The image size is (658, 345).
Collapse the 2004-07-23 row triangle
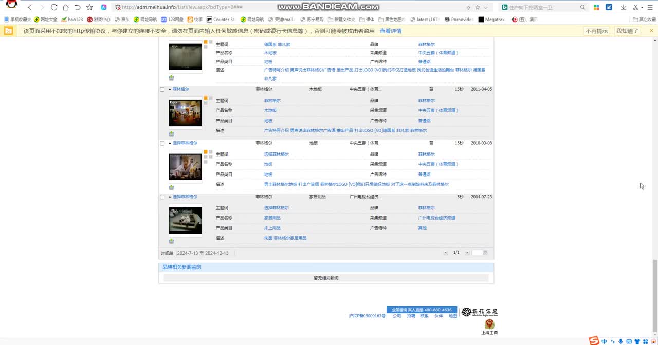tap(170, 197)
